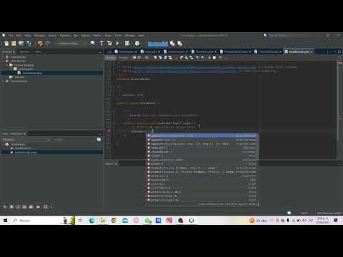343x257 pixels.
Task: Click the filter icon at the right of the Navigator header
Action: tap(99, 139)
